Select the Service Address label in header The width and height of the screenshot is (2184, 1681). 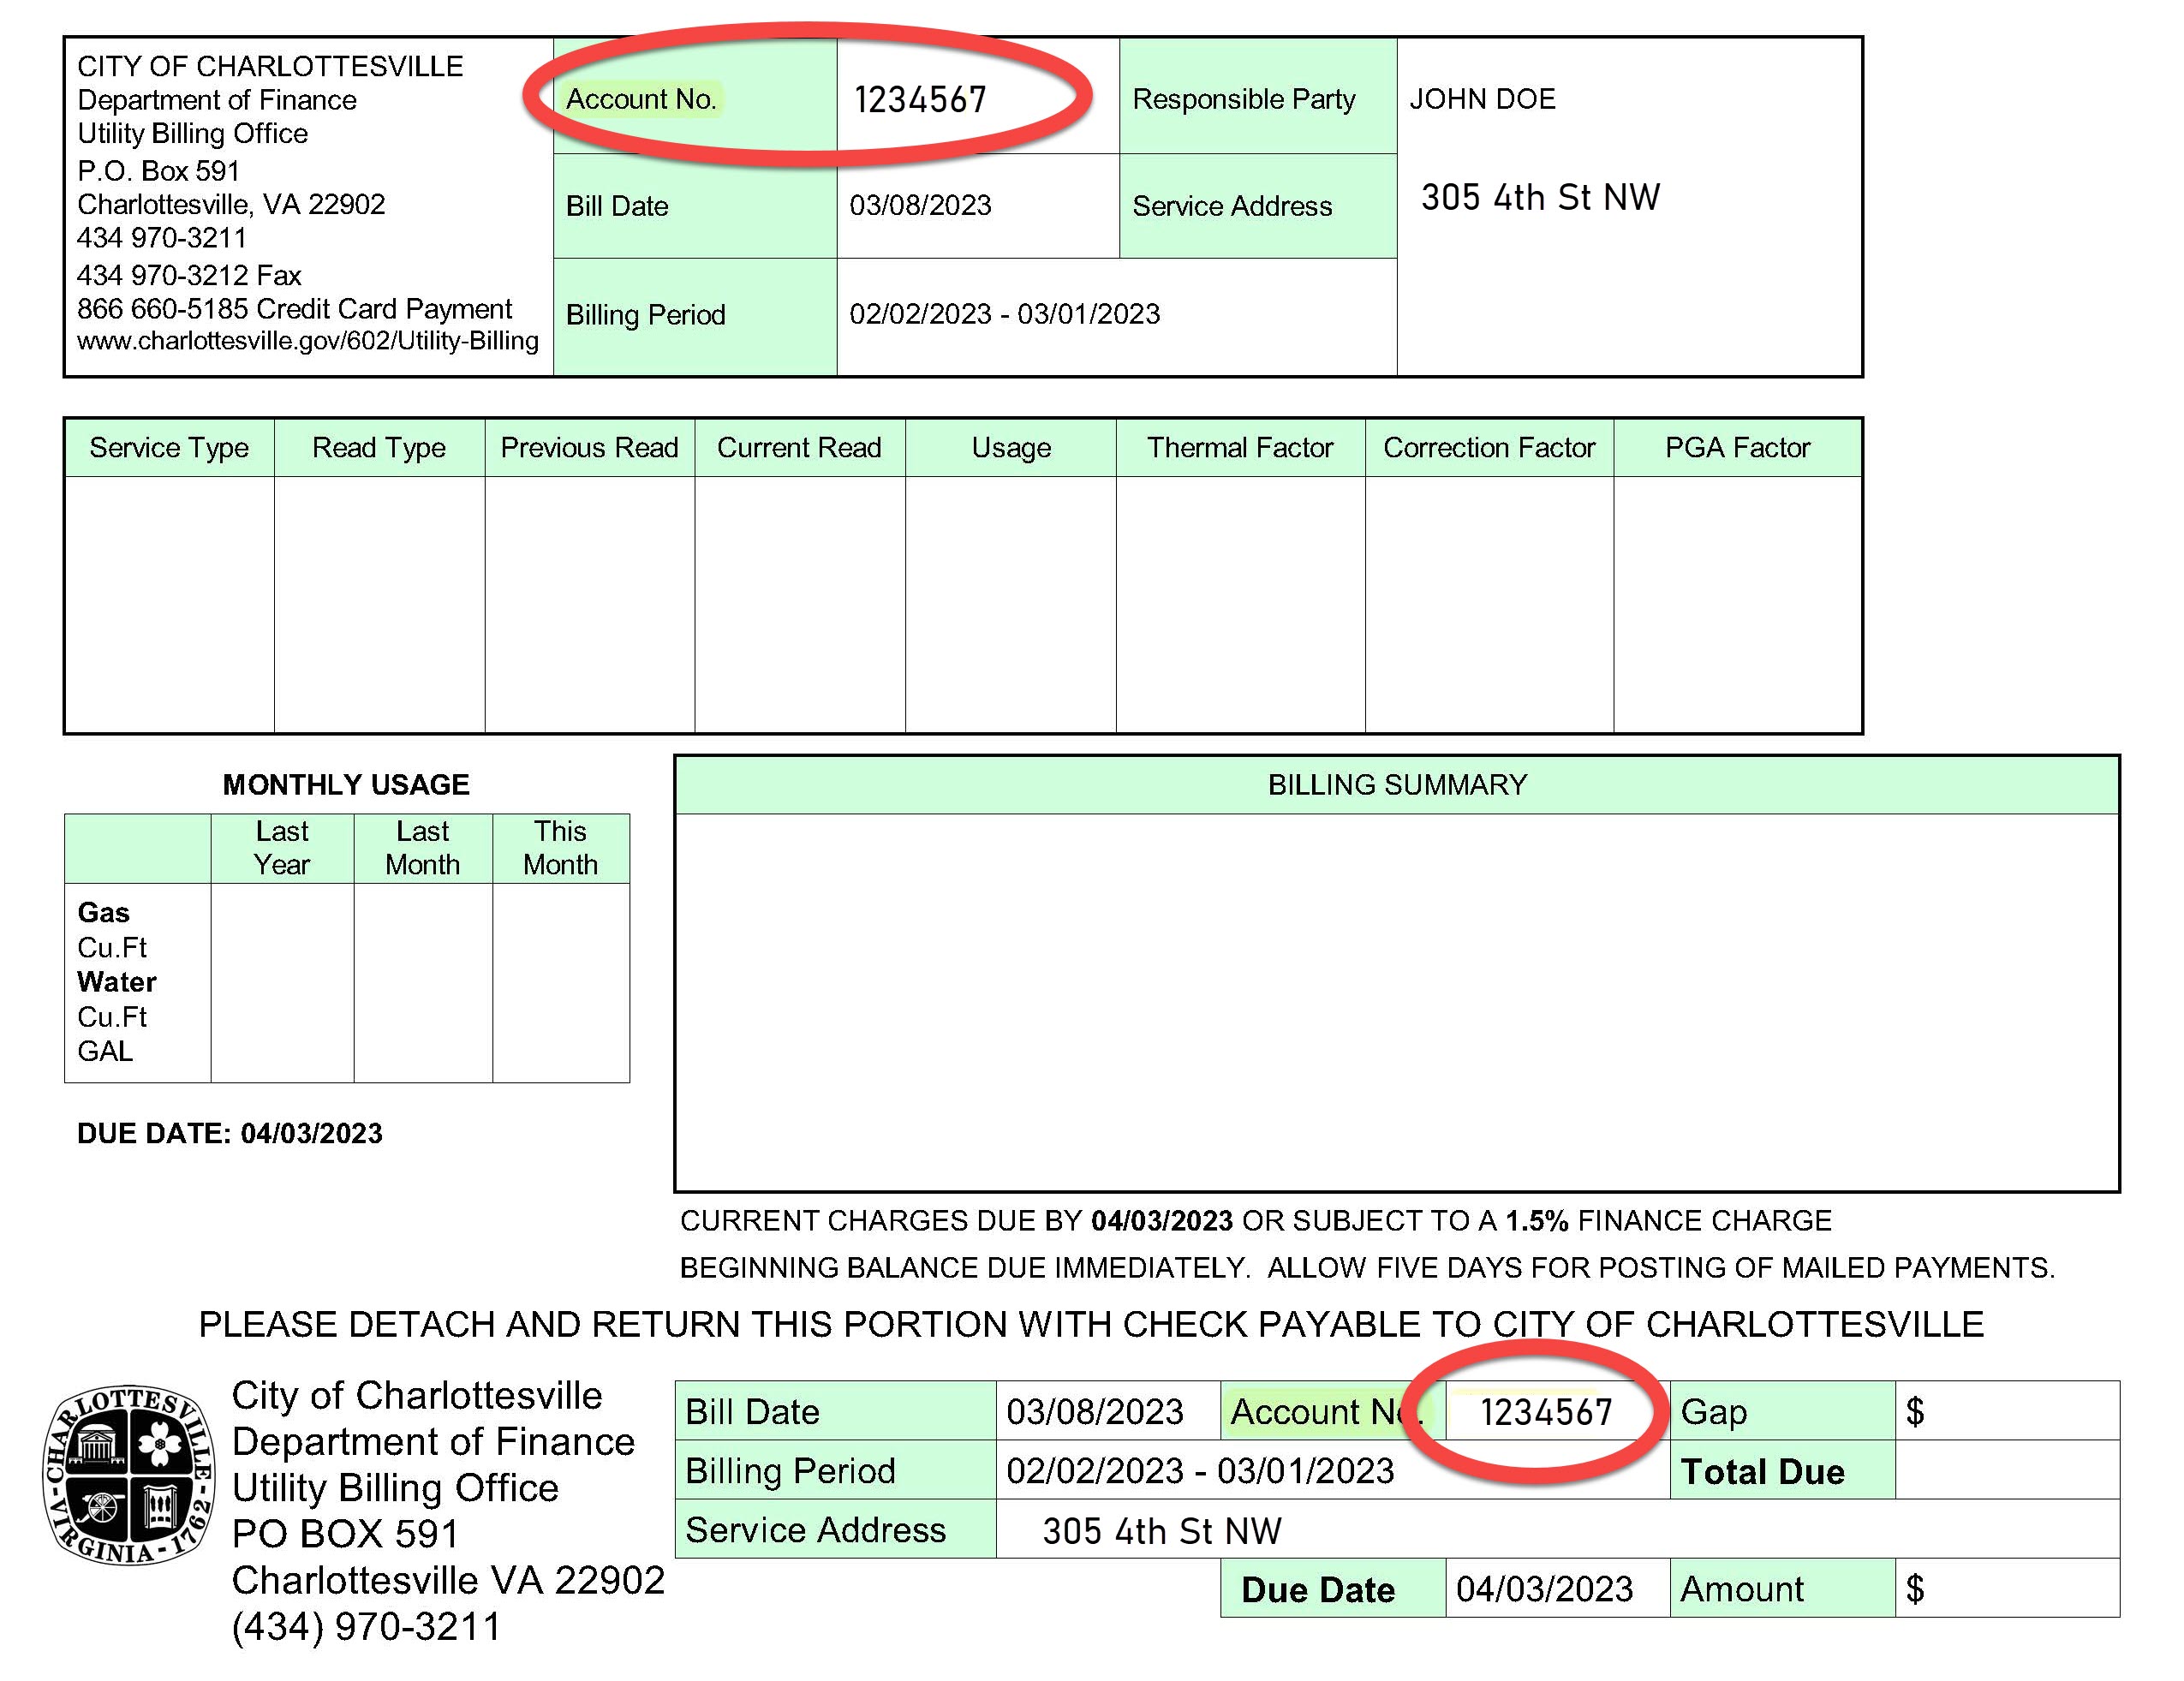click(1232, 206)
